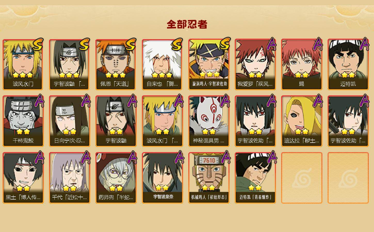Click the first empty ninja slot
The image size is (374, 232).
(302, 178)
